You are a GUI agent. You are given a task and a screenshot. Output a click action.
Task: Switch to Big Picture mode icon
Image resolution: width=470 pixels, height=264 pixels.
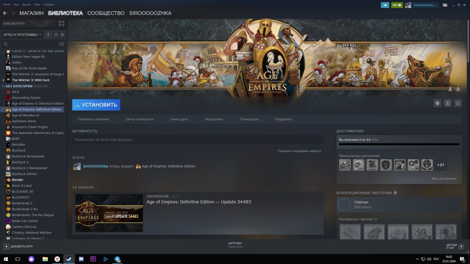pyautogui.click(x=445, y=5)
